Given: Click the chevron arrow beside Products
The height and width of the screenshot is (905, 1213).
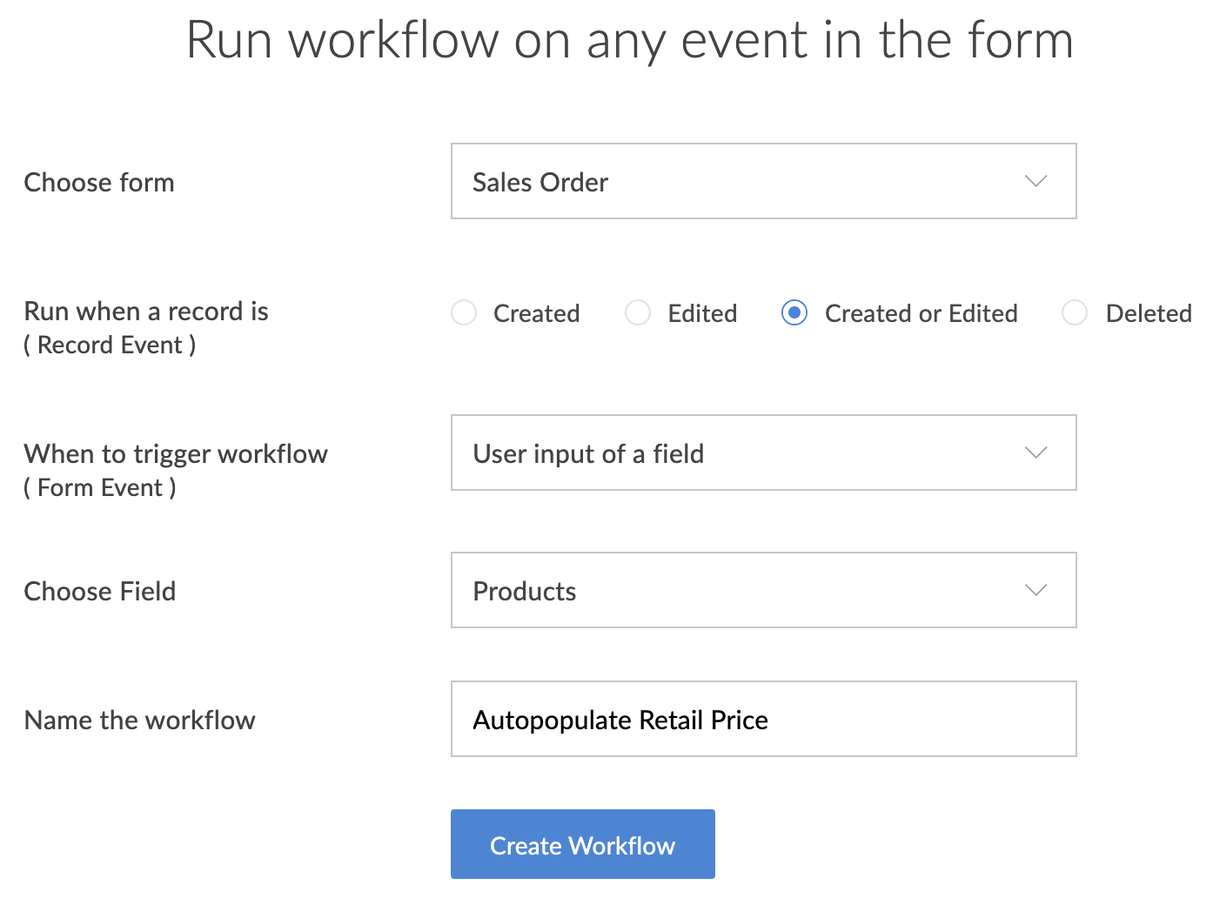Looking at the screenshot, I should (1035, 590).
